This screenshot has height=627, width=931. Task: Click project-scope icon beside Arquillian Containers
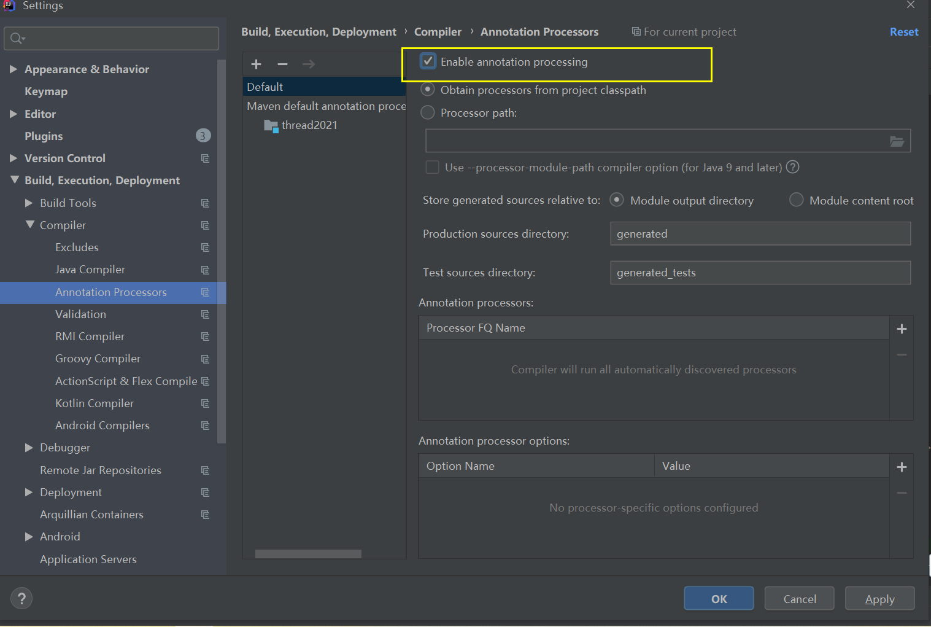(x=205, y=515)
